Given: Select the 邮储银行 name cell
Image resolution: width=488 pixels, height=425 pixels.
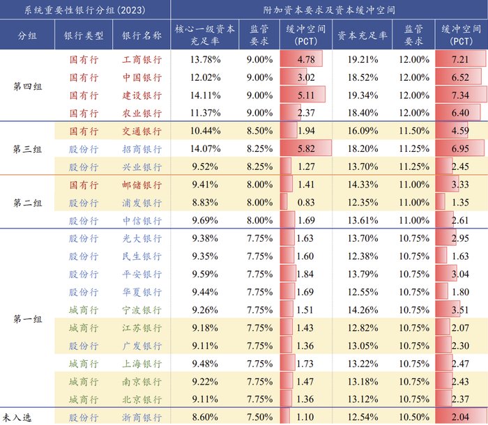Looking at the screenshot, I should coord(142,185).
